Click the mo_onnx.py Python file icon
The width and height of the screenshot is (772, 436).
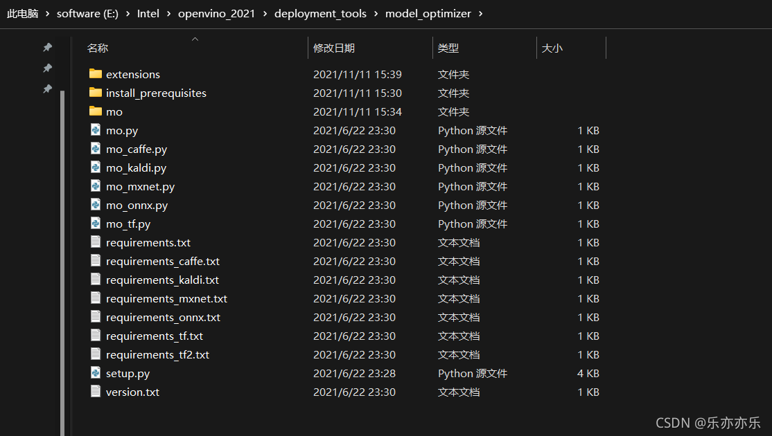point(96,205)
